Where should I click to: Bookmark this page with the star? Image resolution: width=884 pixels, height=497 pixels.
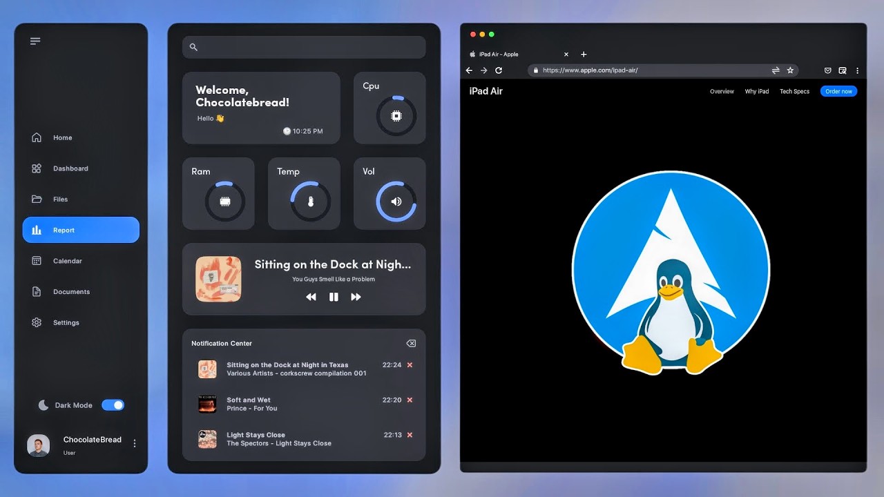click(x=790, y=70)
